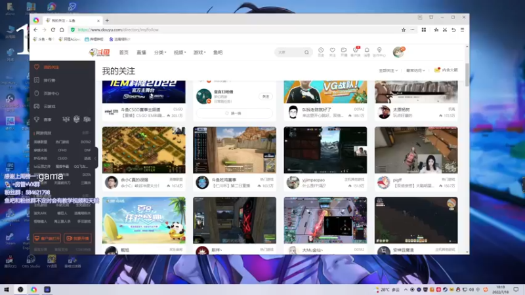The width and height of the screenshot is (525, 295).
Task: Open the 太原杨树 stream thumbnail
Action: [x=416, y=92]
